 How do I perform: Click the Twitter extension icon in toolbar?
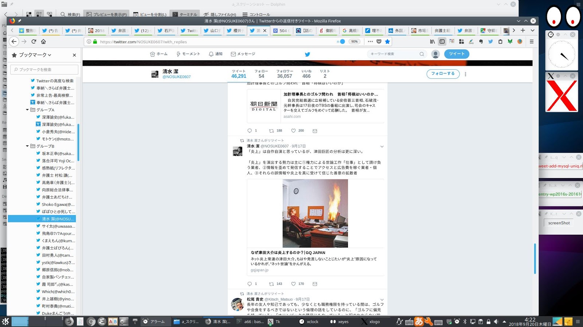pos(490,41)
